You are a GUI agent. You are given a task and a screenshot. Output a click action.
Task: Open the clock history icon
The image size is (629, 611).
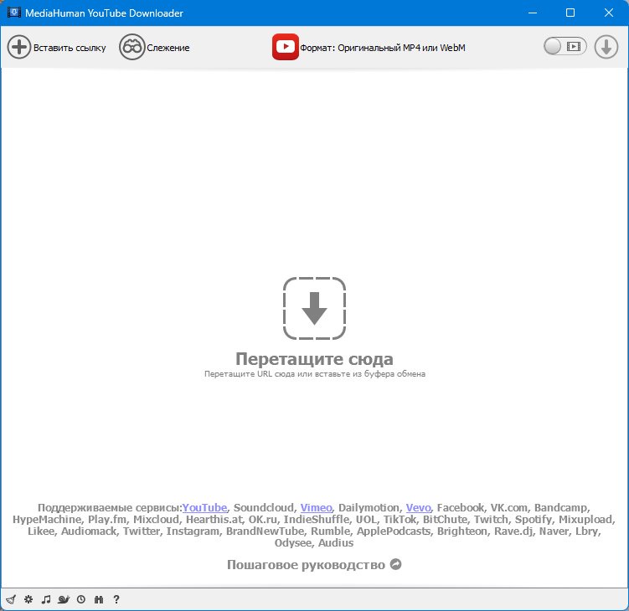[x=81, y=599]
